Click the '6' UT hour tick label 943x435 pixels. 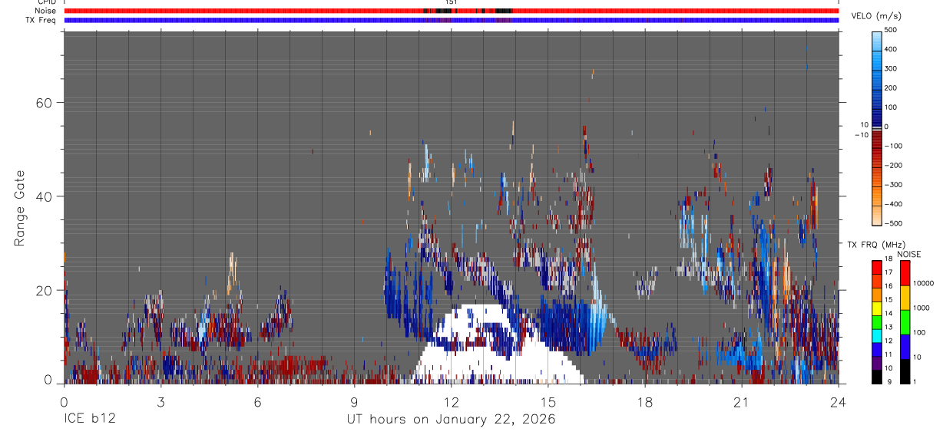pos(258,402)
